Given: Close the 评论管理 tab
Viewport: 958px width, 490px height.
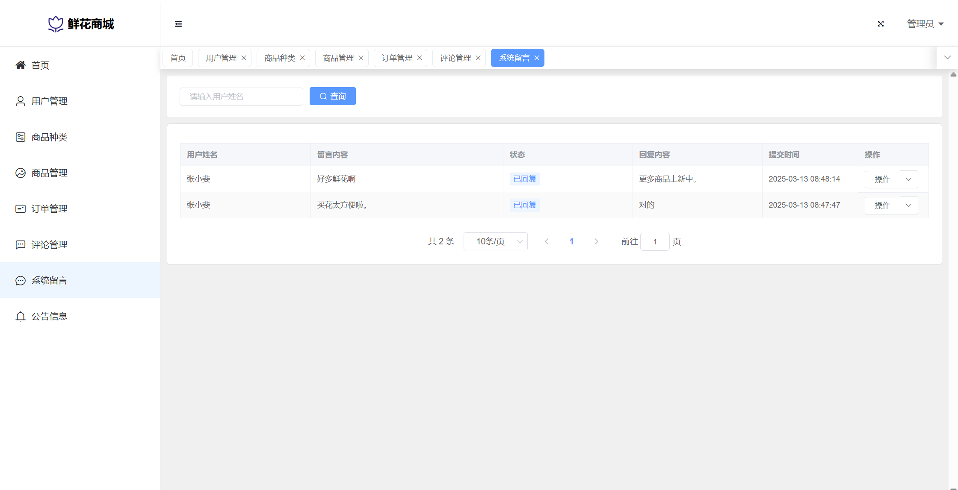Looking at the screenshot, I should 478,58.
